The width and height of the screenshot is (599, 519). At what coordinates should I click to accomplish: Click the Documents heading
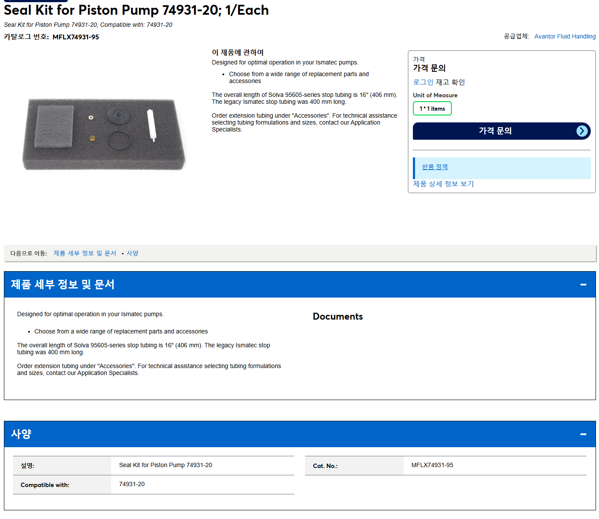[x=338, y=317]
